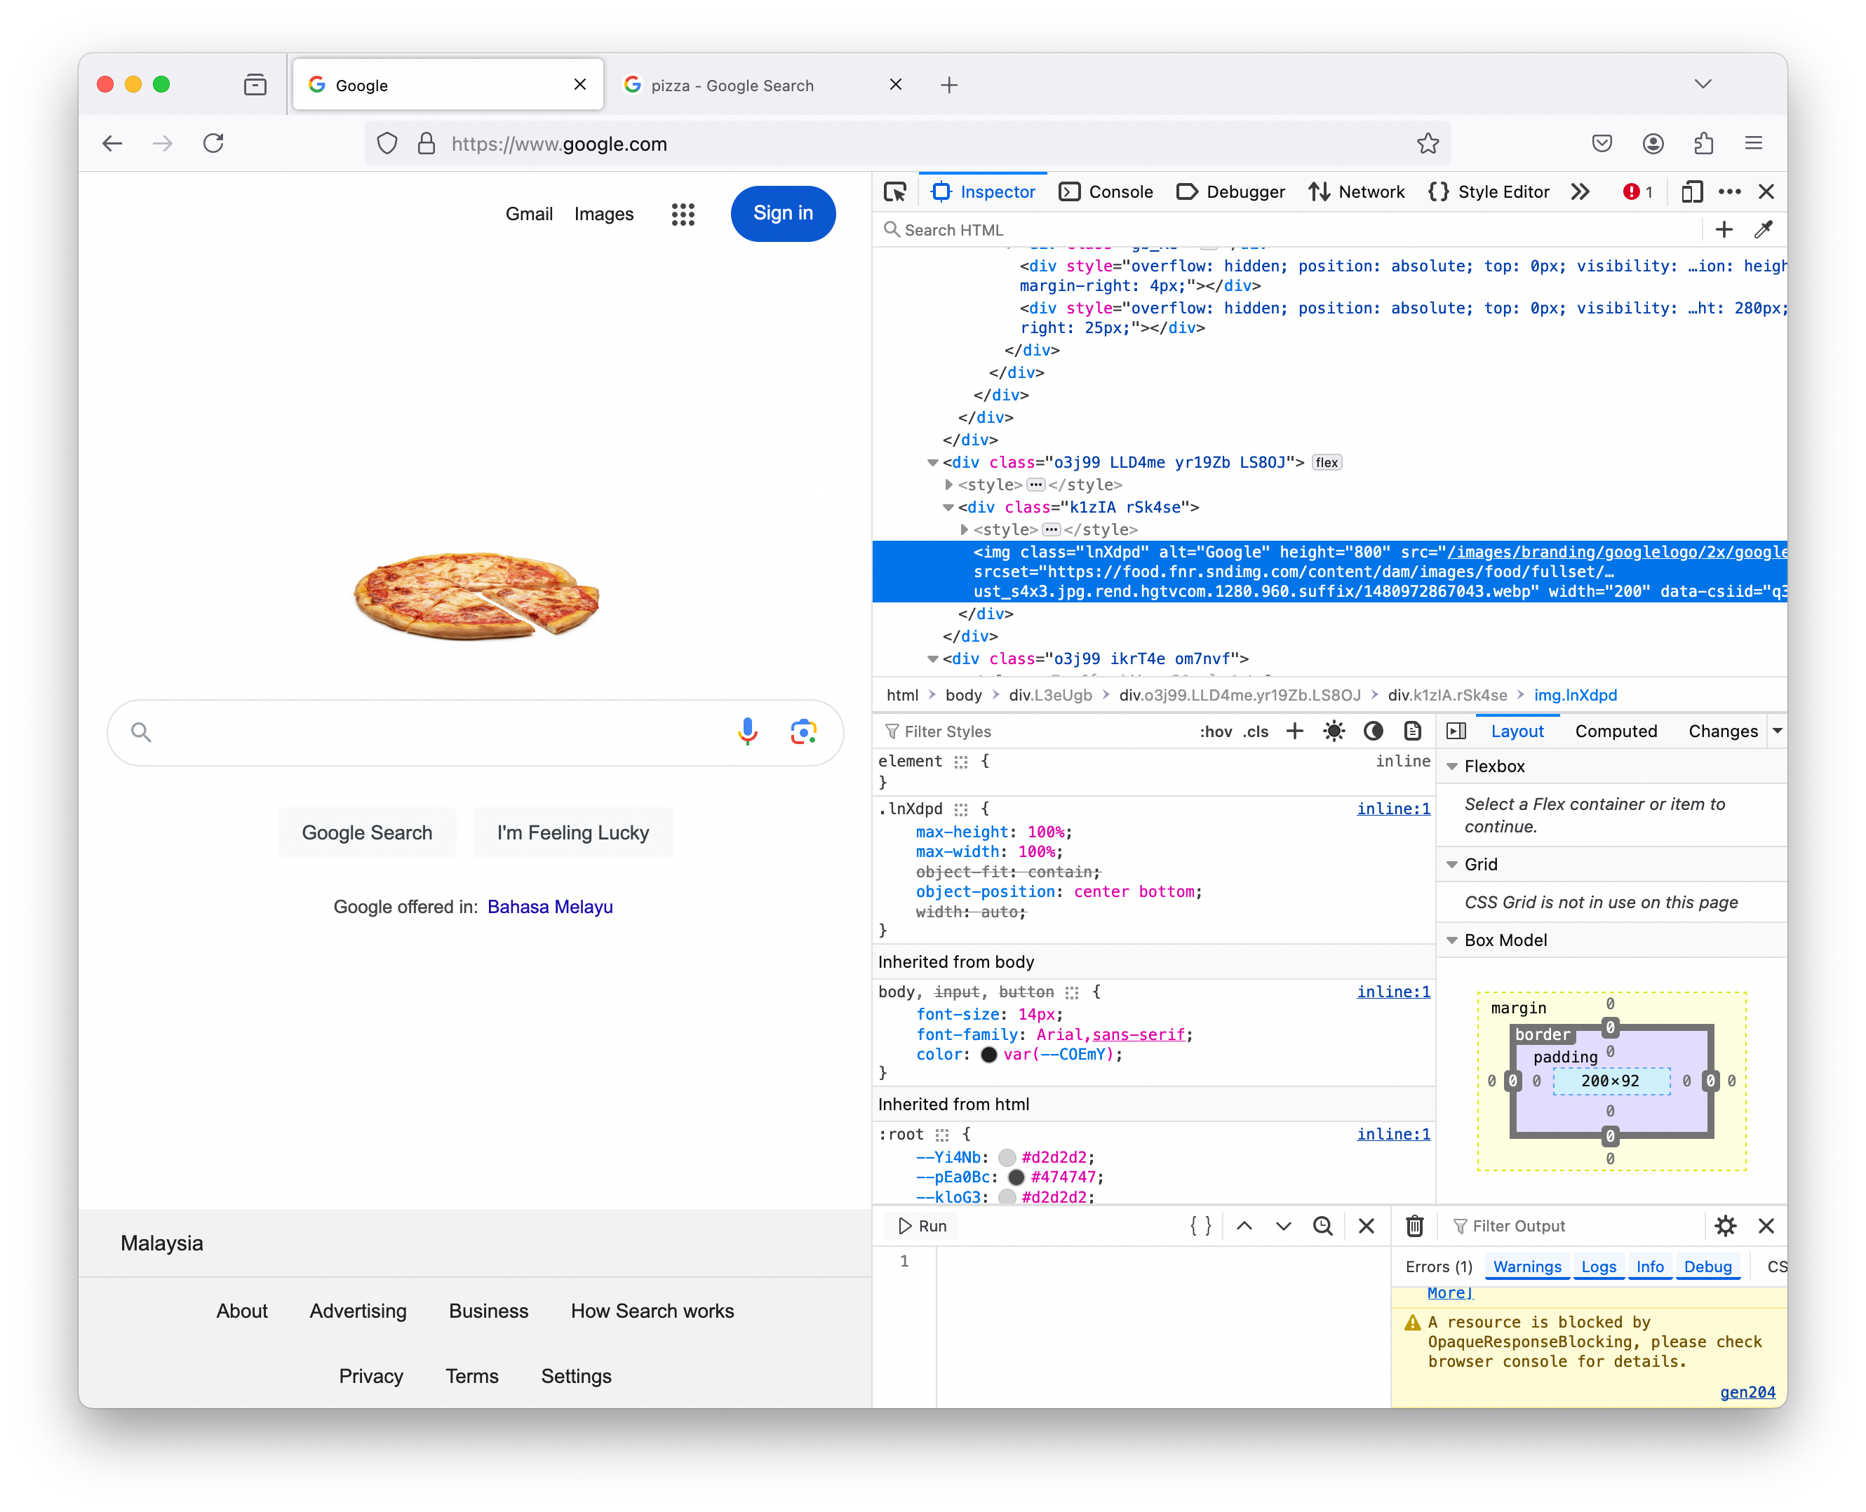
Task: Click color swatch for var(--COEmY)
Action: tap(988, 1055)
